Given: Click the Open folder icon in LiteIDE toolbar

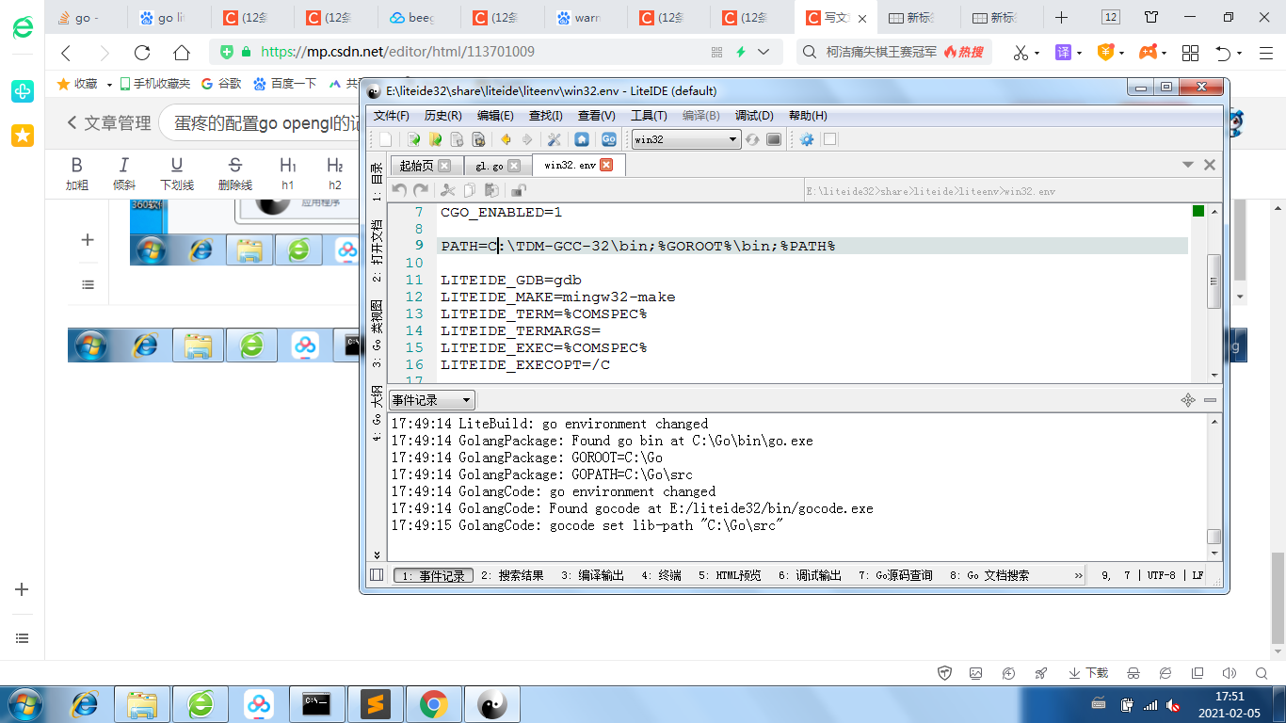Looking at the screenshot, I should click(435, 139).
